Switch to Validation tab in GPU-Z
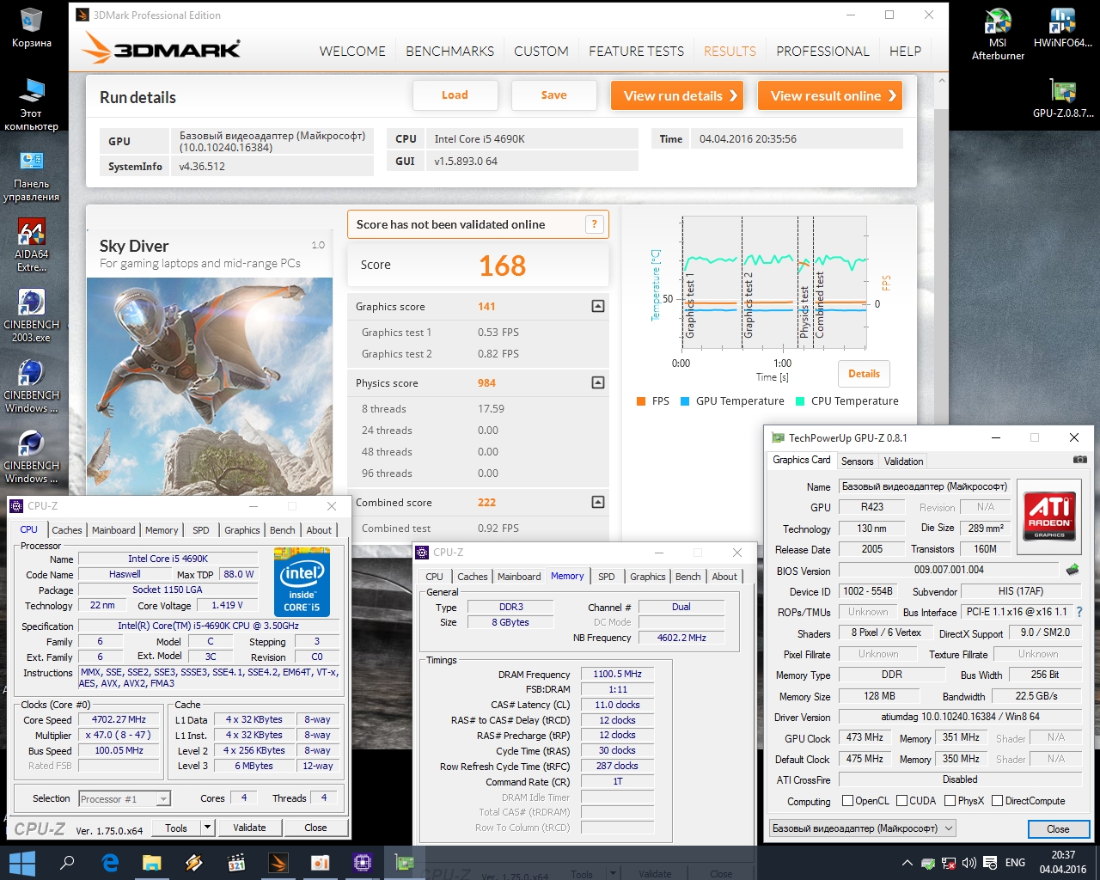The width and height of the screenshot is (1100, 880). (903, 461)
